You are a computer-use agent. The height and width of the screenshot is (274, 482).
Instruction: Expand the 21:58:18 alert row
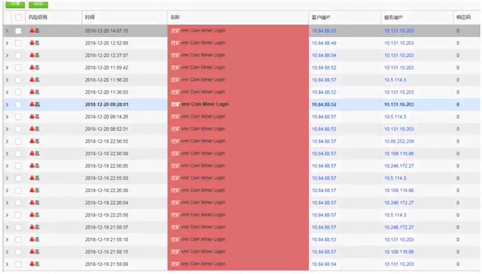point(7,239)
